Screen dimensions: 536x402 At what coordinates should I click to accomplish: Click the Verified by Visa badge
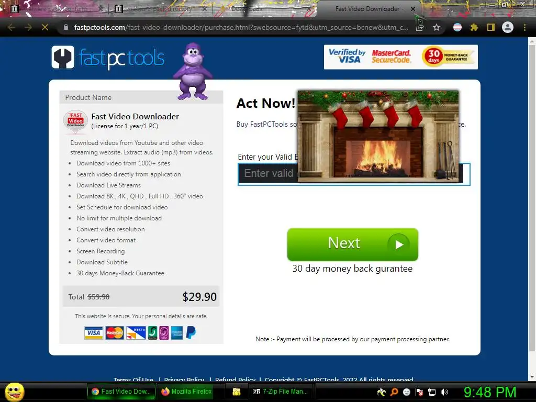[x=347, y=57]
